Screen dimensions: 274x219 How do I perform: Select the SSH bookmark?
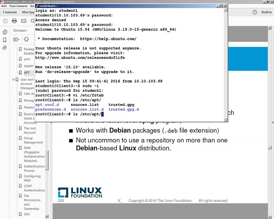27,214
